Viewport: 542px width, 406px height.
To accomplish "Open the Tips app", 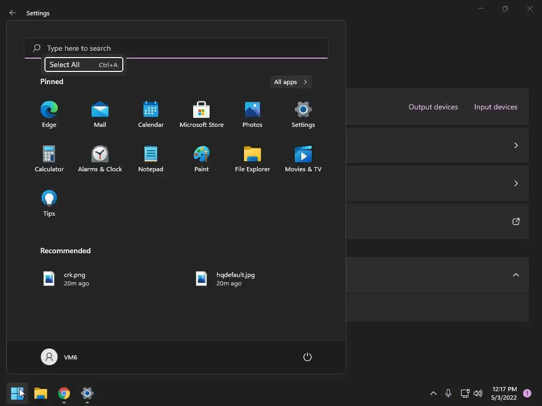I will tap(49, 204).
